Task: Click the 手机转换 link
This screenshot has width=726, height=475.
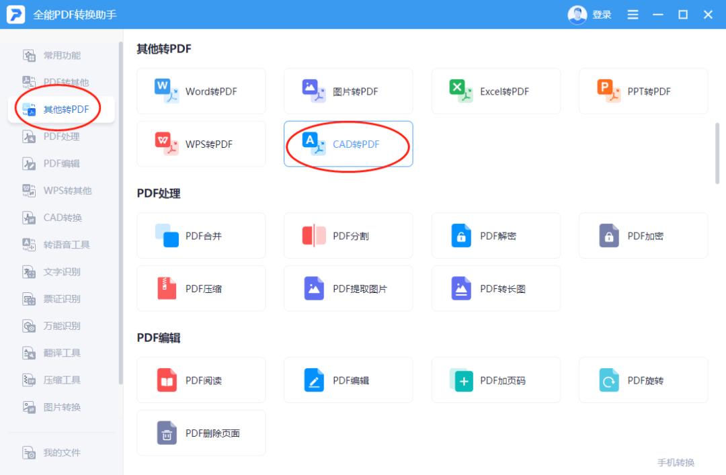Action: coord(676,462)
